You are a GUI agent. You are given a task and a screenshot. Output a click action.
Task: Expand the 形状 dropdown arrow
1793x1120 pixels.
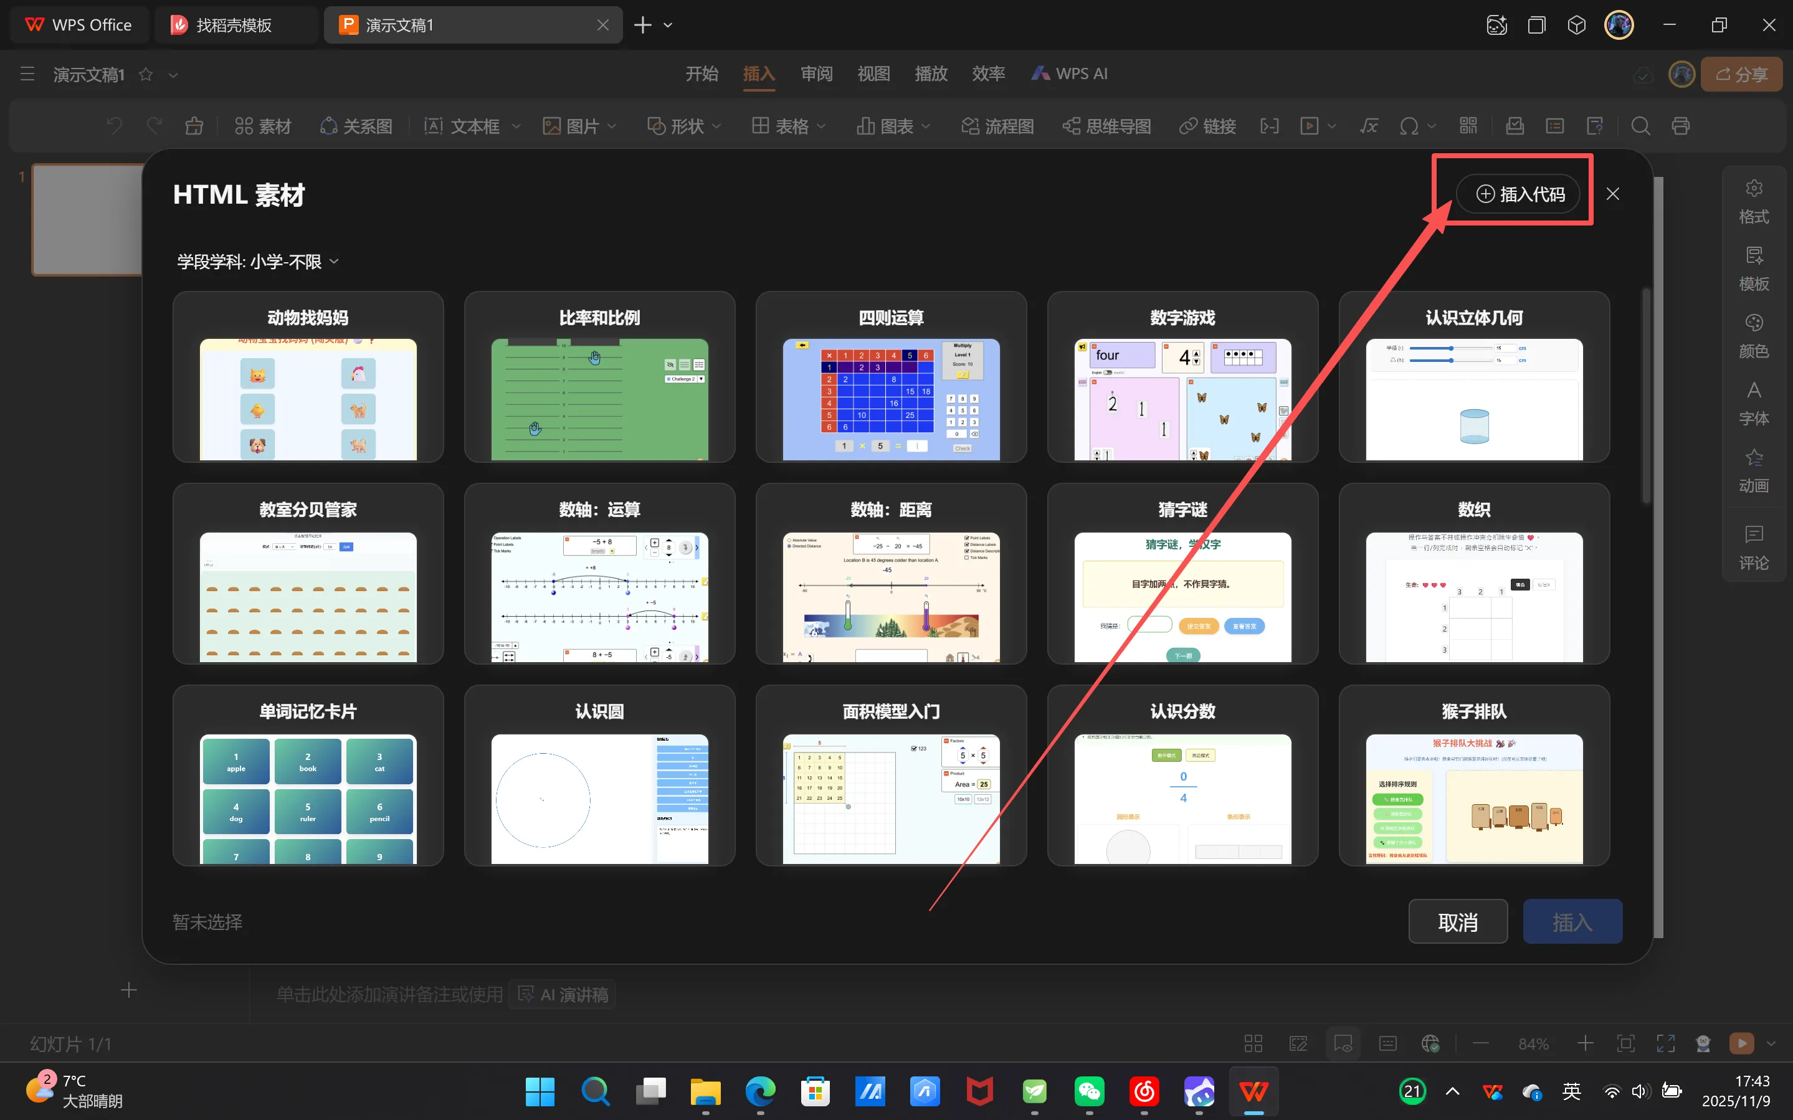(716, 126)
